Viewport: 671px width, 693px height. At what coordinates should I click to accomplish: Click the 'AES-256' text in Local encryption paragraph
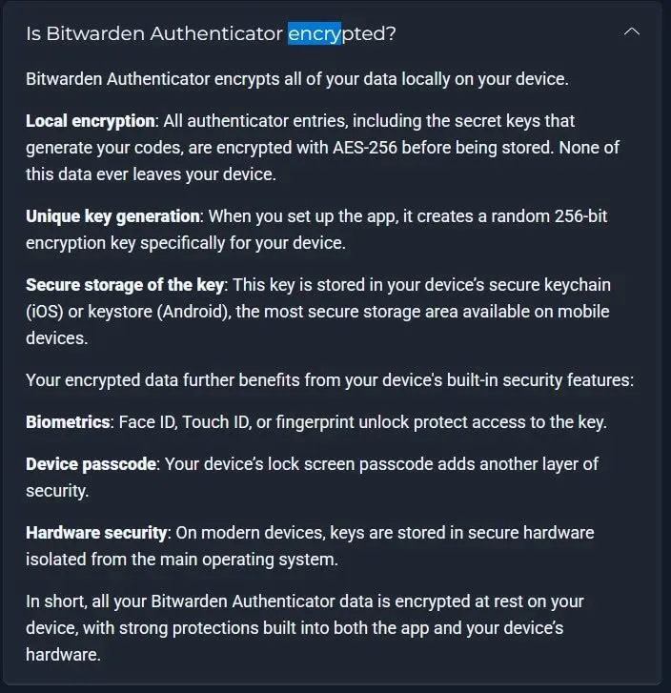(x=365, y=148)
